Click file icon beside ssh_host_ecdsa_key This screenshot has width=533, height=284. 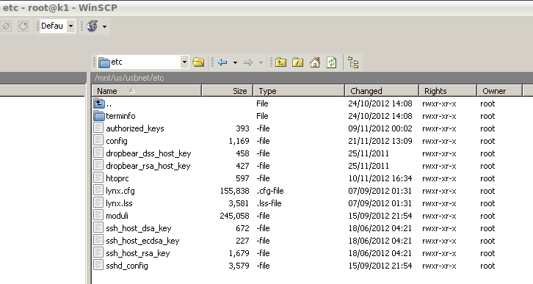[98, 240]
